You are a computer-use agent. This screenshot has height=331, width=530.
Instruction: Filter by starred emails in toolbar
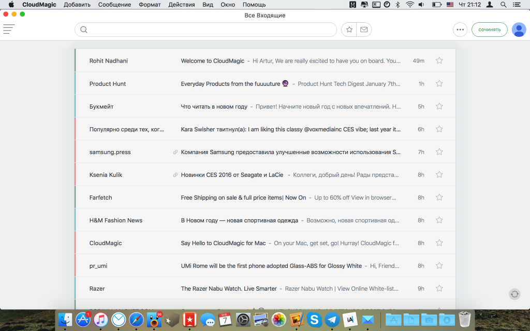[x=349, y=29]
